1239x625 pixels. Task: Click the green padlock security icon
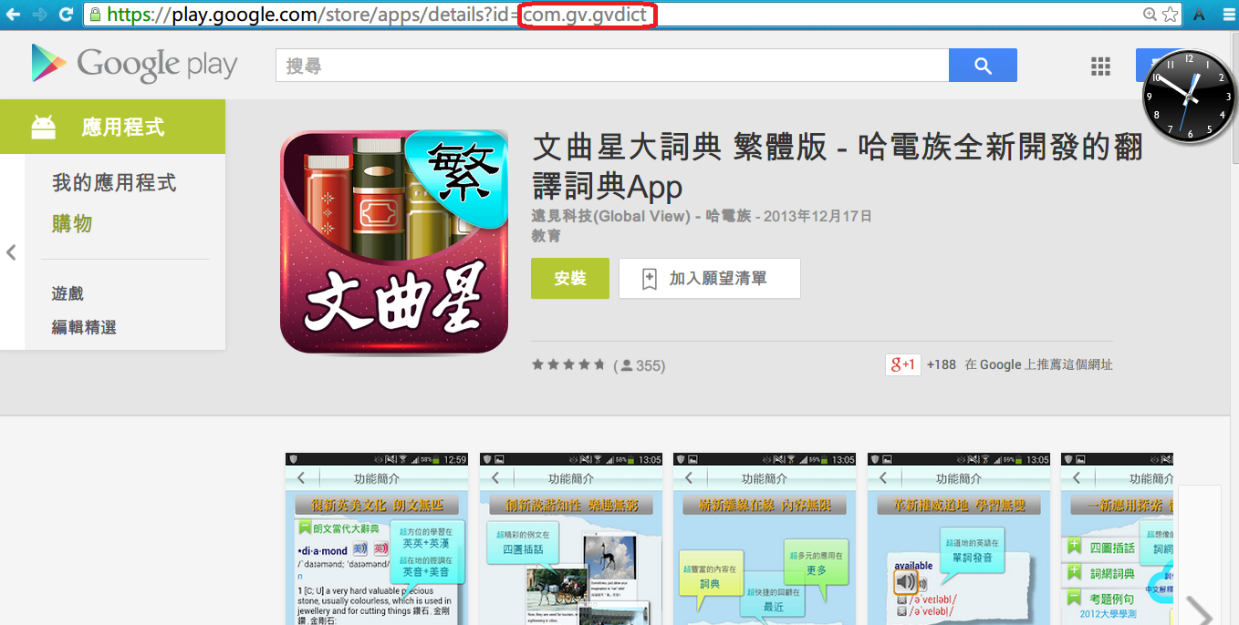click(x=96, y=15)
